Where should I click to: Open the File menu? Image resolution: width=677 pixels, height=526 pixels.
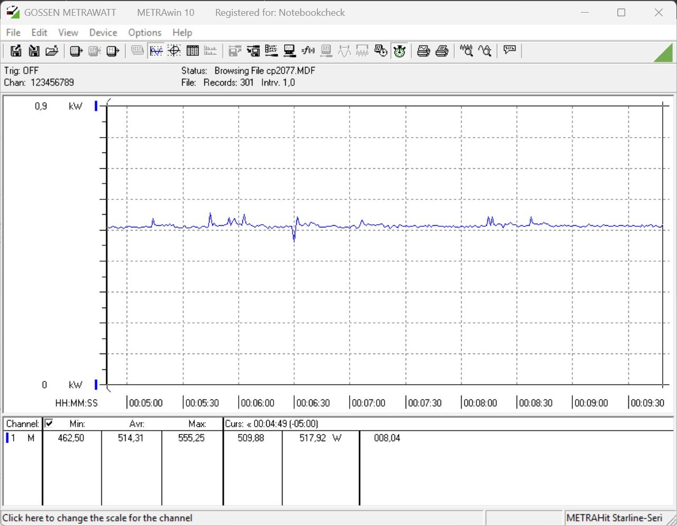(13, 33)
